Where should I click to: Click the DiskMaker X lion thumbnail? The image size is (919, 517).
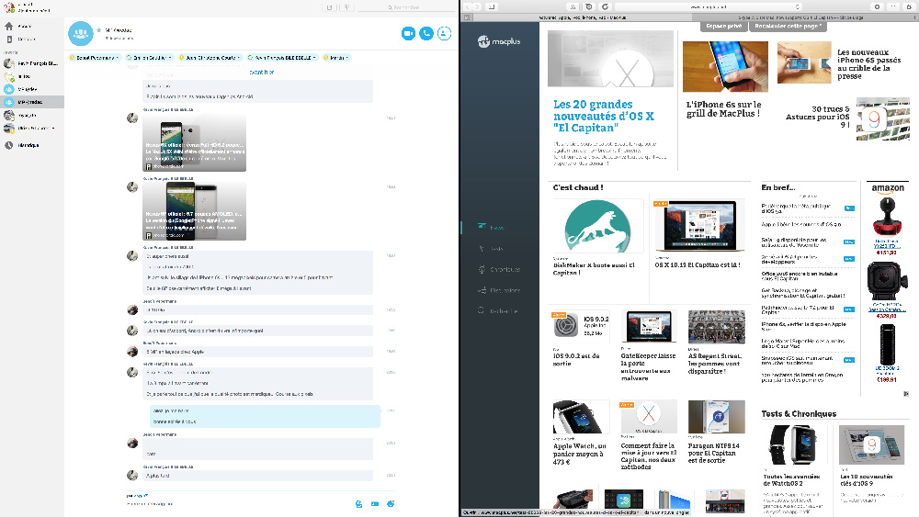pyautogui.click(x=597, y=226)
